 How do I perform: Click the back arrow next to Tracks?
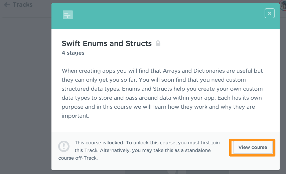[6, 5]
